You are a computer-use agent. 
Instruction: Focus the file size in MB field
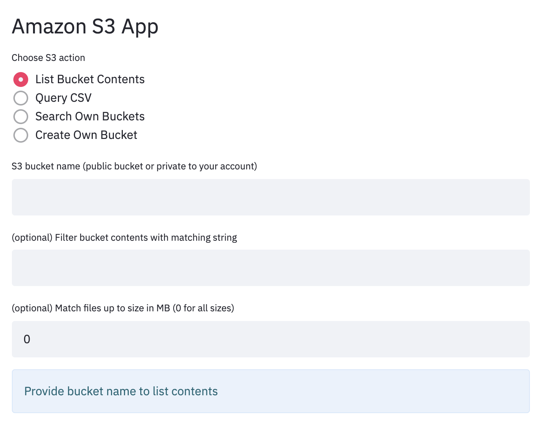(271, 339)
